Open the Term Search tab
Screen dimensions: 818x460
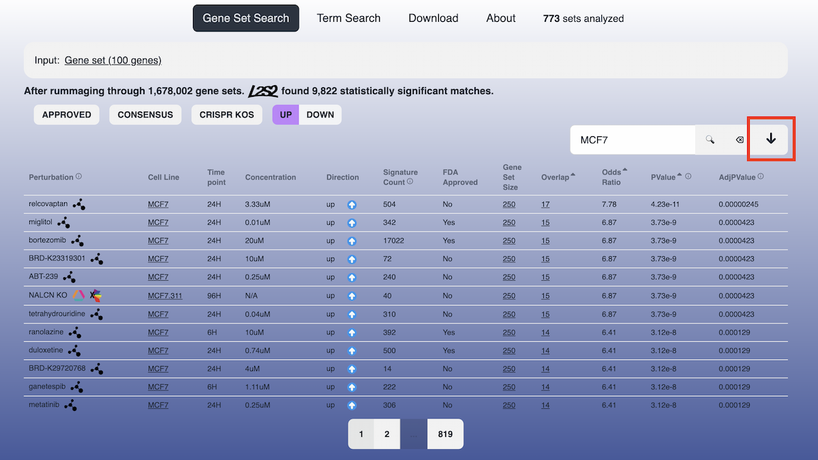pyautogui.click(x=348, y=18)
